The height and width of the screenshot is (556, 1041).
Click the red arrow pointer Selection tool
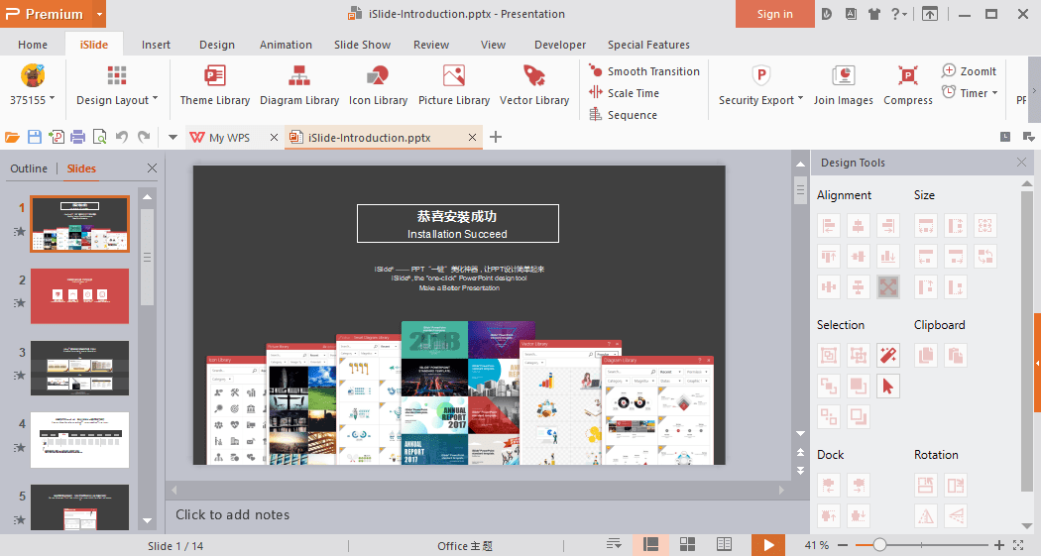888,386
